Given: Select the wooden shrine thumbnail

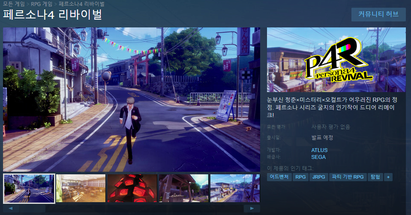Looking at the screenshot, I should 184,188.
